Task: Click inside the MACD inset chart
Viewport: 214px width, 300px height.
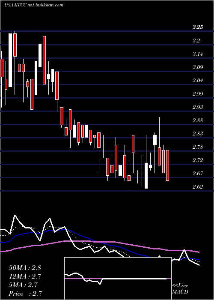Action: click(x=118, y=279)
